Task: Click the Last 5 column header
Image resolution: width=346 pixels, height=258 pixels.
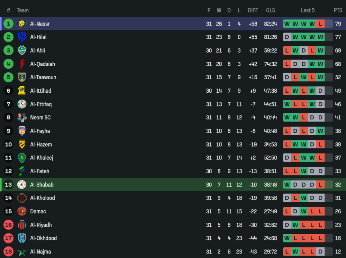Action: coord(308,10)
